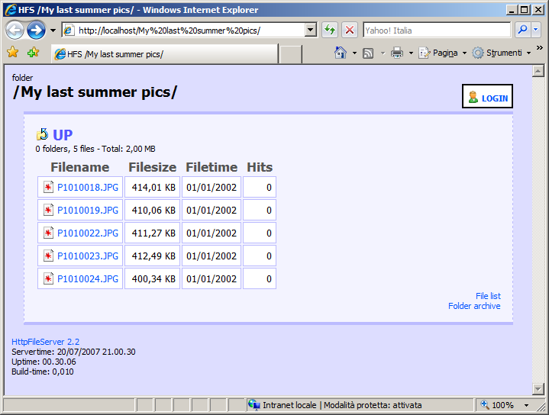This screenshot has width=549, height=415.
Task: Click the red Stop loading icon
Action: (x=350, y=30)
